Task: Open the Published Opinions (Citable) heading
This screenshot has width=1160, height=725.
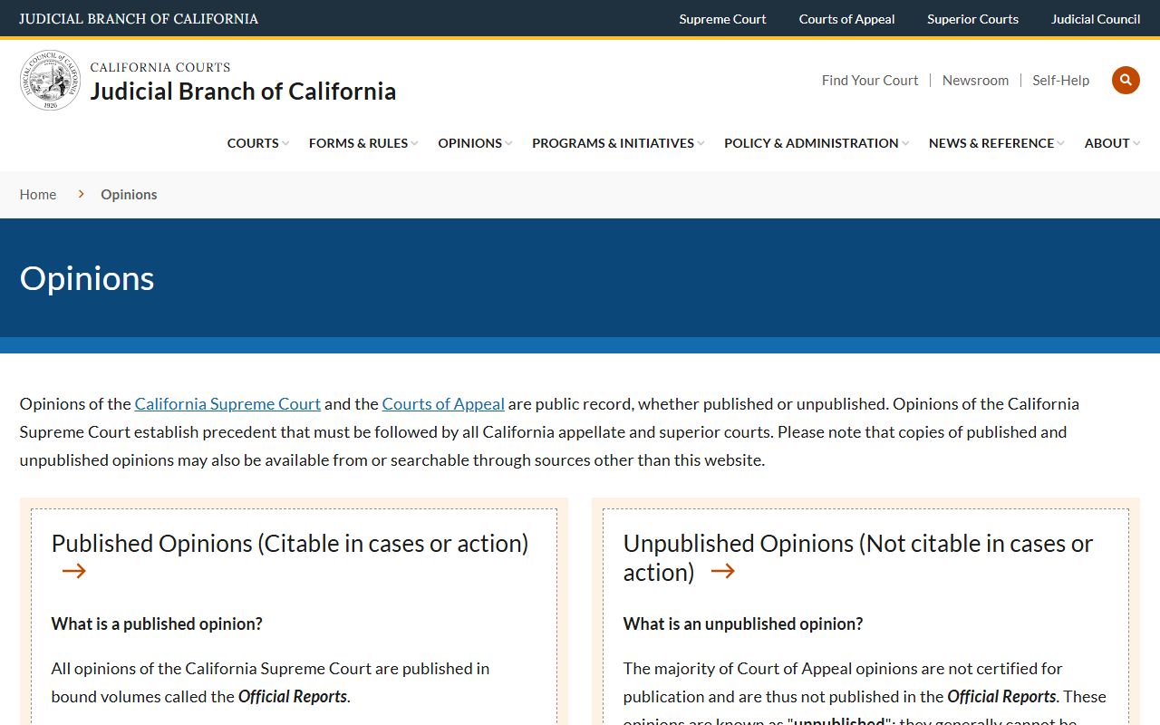Action: (x=290, y=543)
